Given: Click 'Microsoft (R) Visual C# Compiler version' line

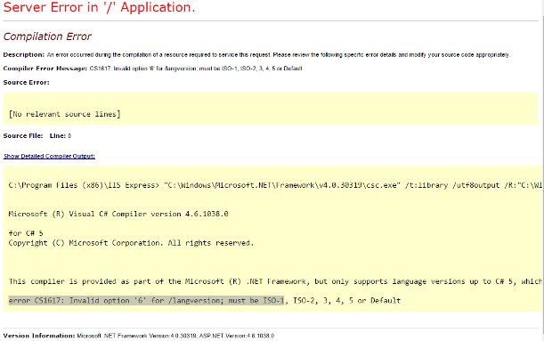Looking at the screenshot, I should click(x=118, y=214).
